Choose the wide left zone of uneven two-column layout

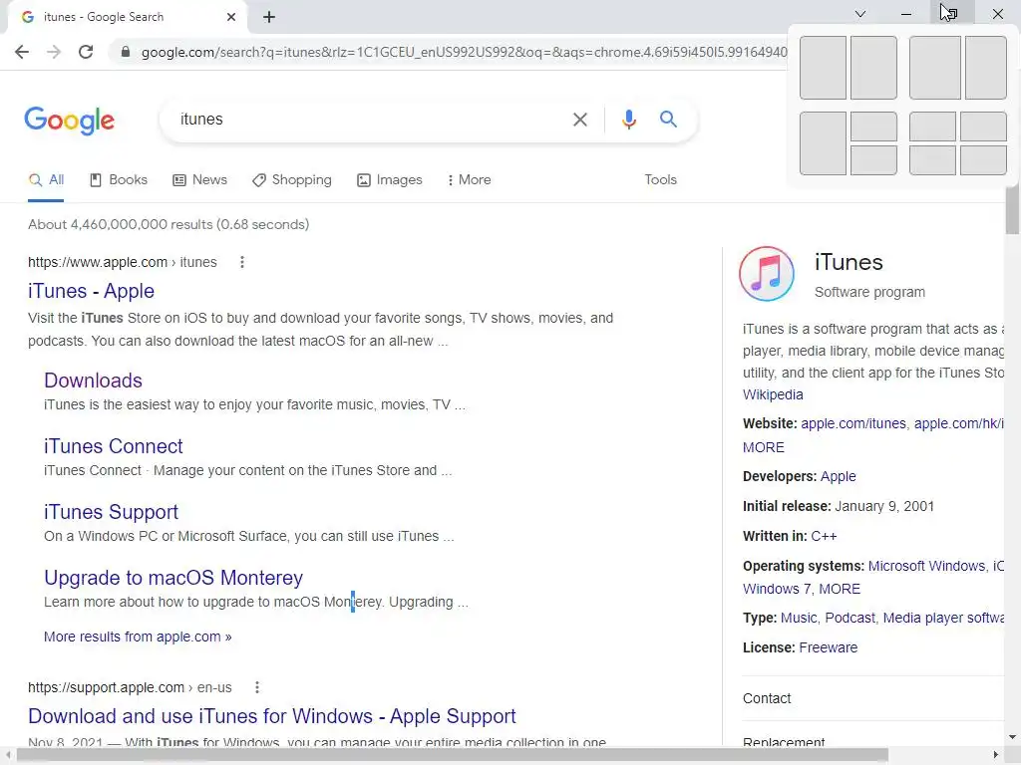[935, 68]
